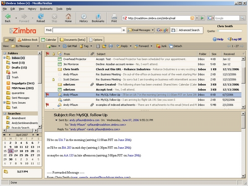The image size is (248, 186).
Task: Click the June 29th link in BA 285 line
Action: coord(124,148)
